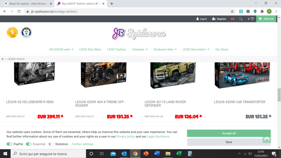This screenshot has height=158, width=281.
Task: Open the shopping cart EUR 0.00
Action: [x=266, y=19]
